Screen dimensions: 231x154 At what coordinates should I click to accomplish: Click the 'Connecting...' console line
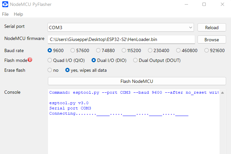[119, 114]
